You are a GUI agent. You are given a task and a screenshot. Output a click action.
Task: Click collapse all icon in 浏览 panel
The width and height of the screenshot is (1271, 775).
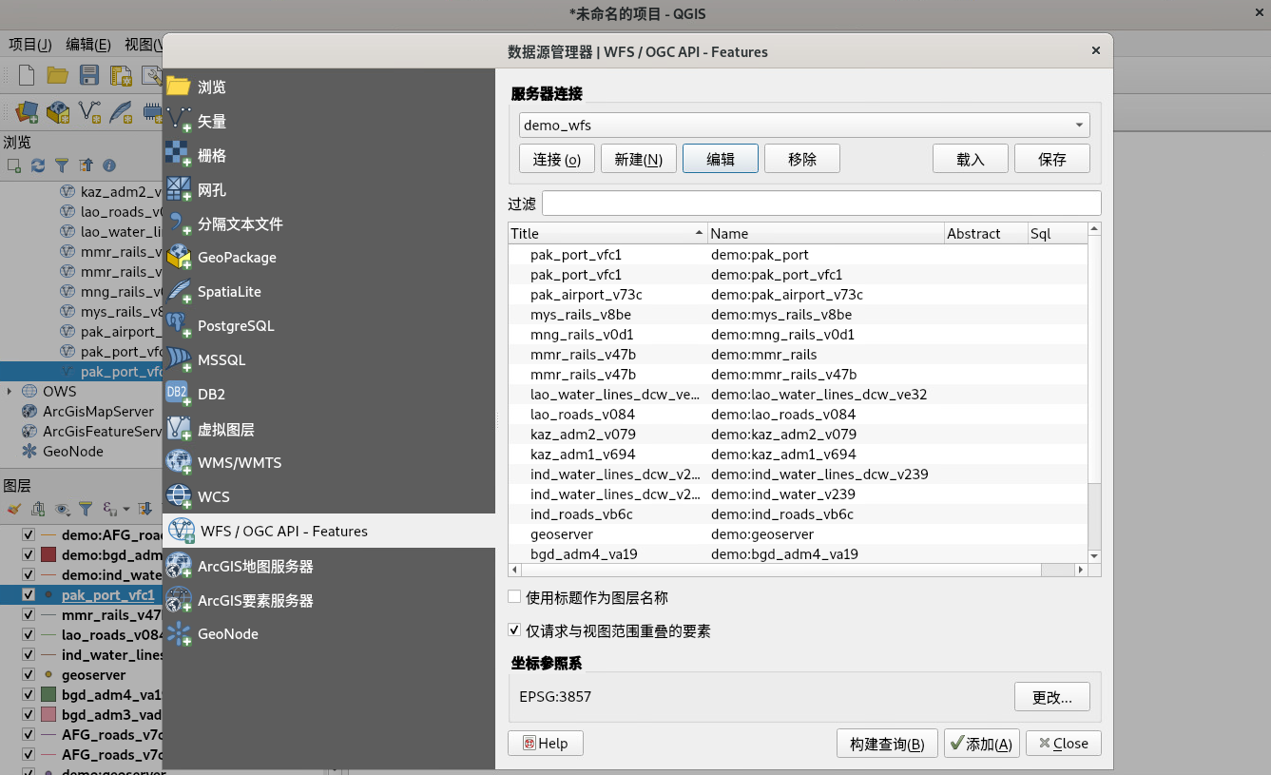86,165
